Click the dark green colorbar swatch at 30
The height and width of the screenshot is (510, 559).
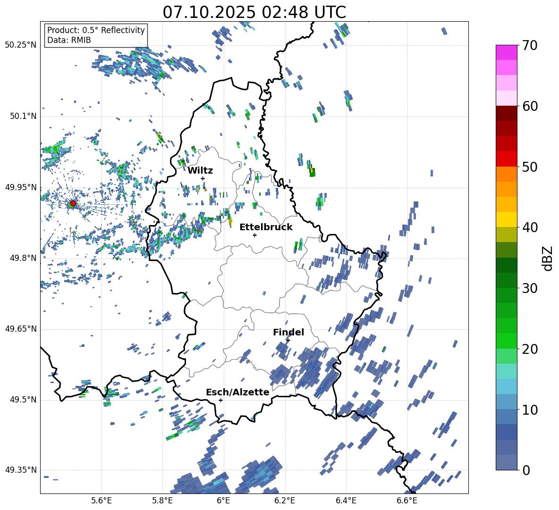(x=506, y=280)
